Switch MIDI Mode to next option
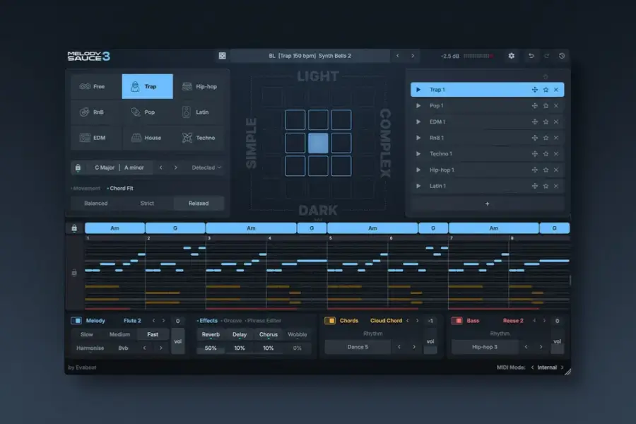The width and height of the screenshot is (636, 424). click(563, 367)
